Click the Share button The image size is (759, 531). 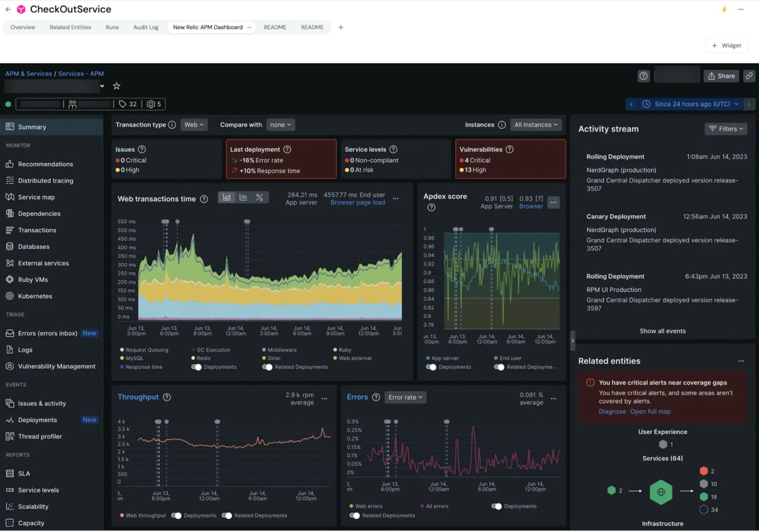tap(721, 76)
